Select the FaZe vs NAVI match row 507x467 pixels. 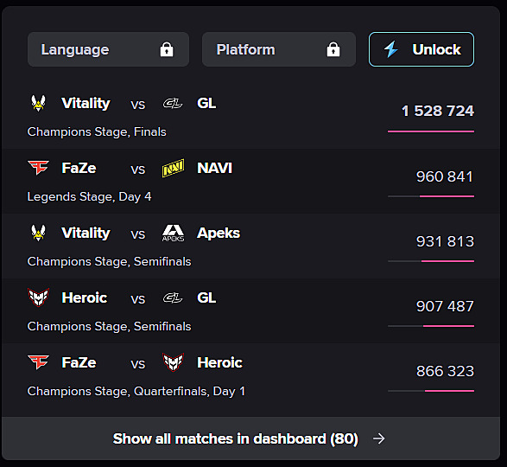tap(251, 182)
